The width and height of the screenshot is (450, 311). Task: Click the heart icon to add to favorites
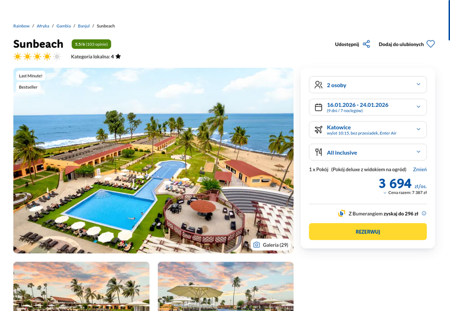[430, 44]
